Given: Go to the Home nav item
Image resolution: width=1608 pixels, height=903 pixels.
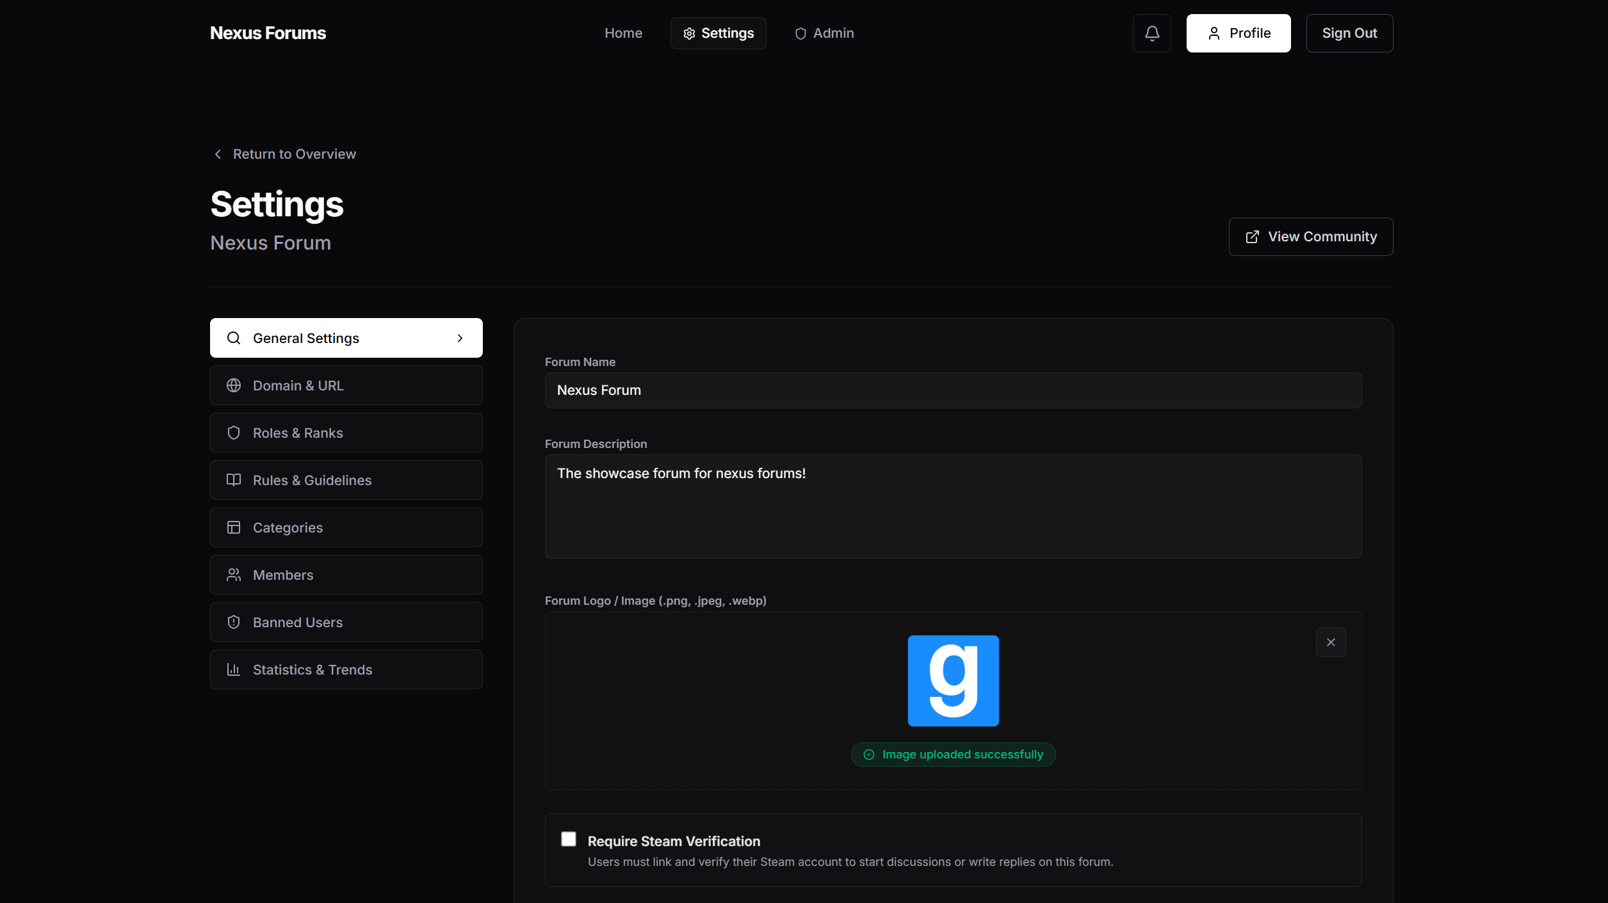Looking at the screenshot, I should pyautogui.click(x=623, y=33).
